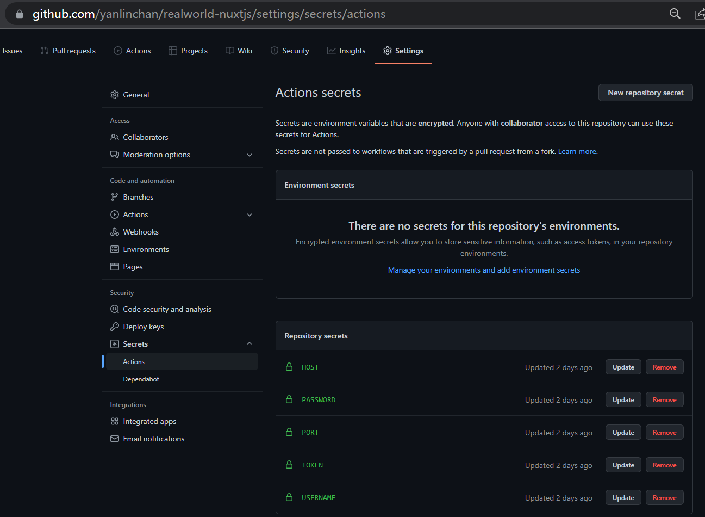Open the Issues tab
Viewport: 705px width, 517px height.
pyautogui.click(x=12, y=51)
